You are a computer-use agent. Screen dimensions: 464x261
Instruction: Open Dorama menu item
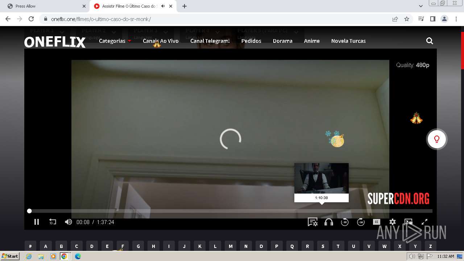pos(282,41)
